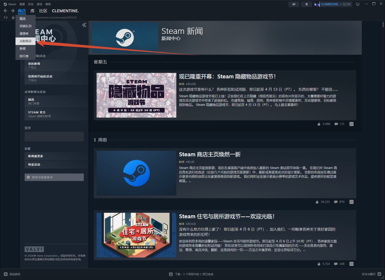
Task: Open 特卖活动 under 发掘
Action: [x=56, y=165]
